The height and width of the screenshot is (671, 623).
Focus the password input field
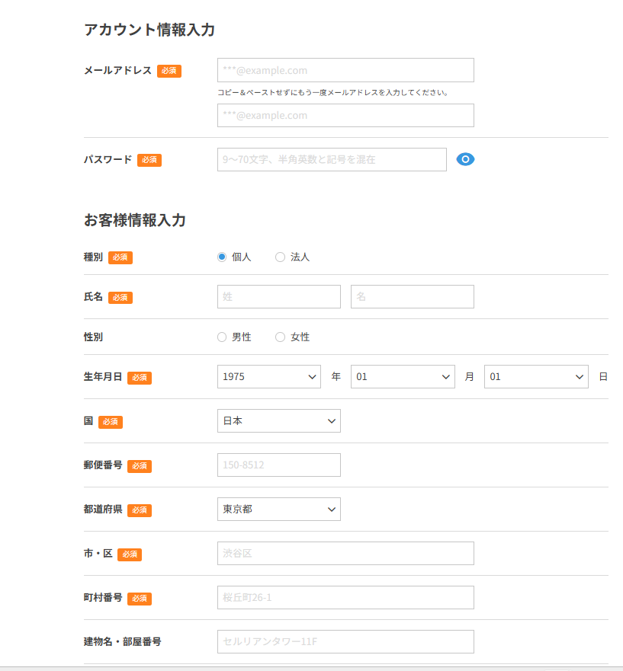point(332,159)
